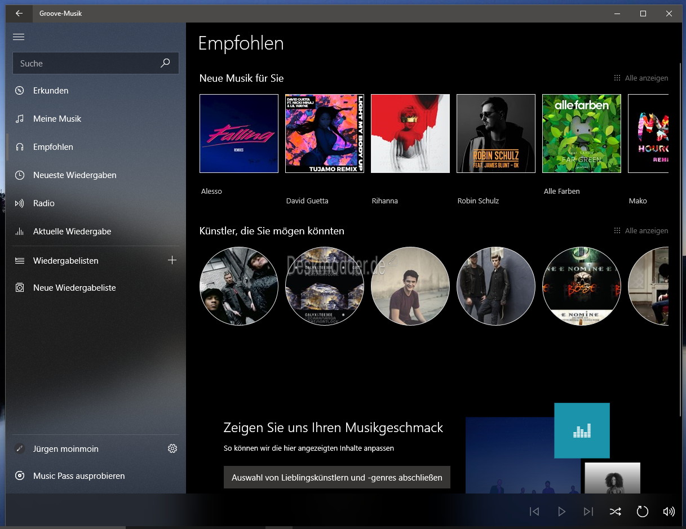The image size is (686, 529).
Task: Toggle shuffle playback
Action: (x=615, y=512)
